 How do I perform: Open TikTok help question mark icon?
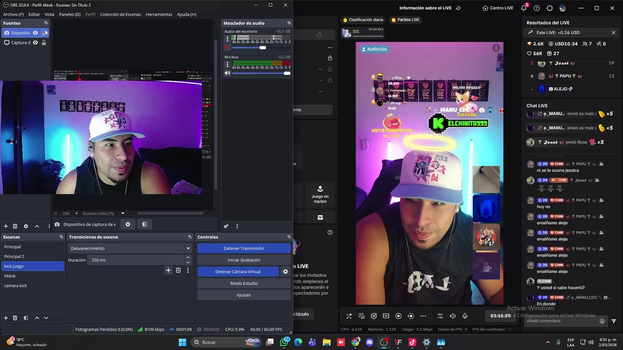[536, 8]
